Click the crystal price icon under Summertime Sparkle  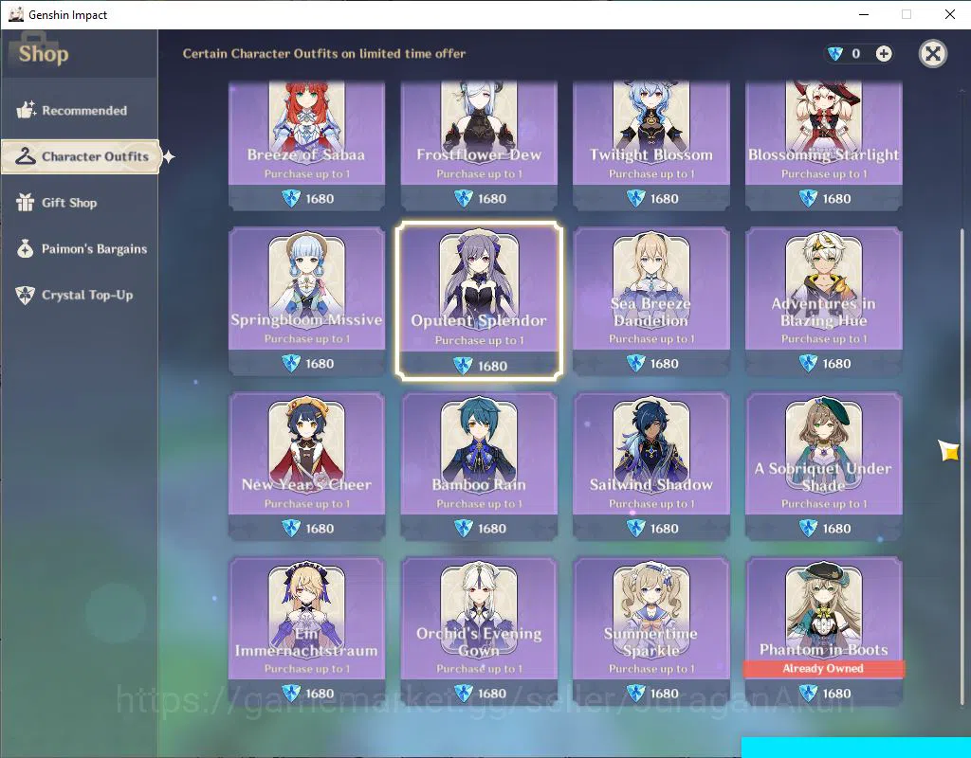[635, 694]
